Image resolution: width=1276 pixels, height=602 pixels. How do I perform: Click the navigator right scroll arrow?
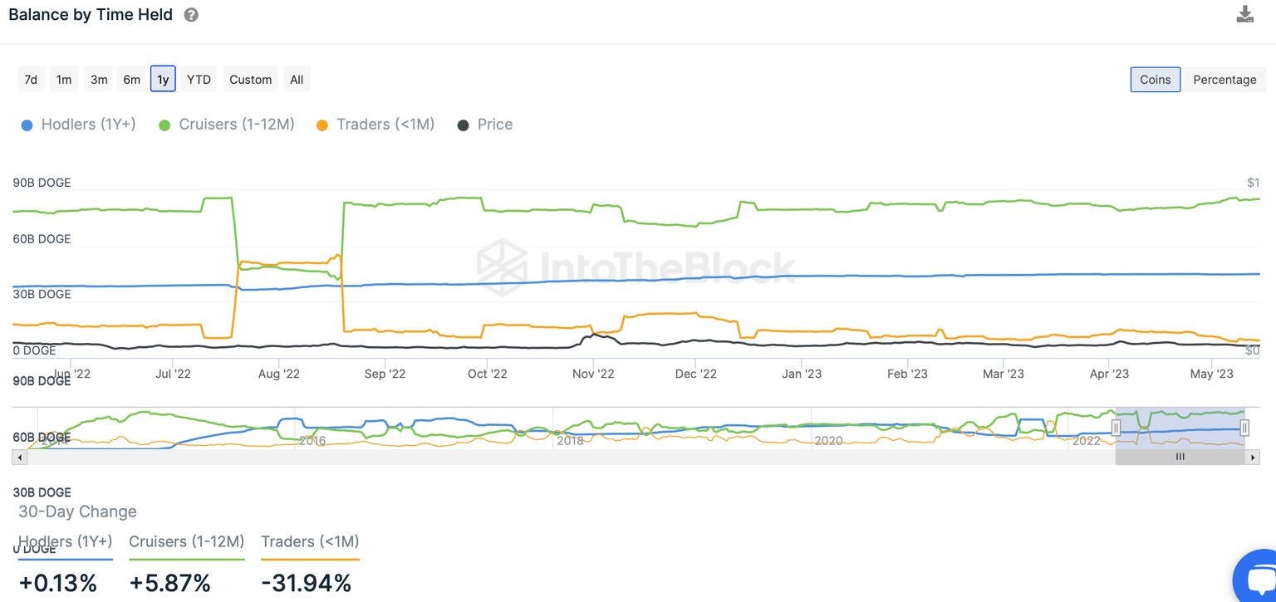tap(1253, 457)
